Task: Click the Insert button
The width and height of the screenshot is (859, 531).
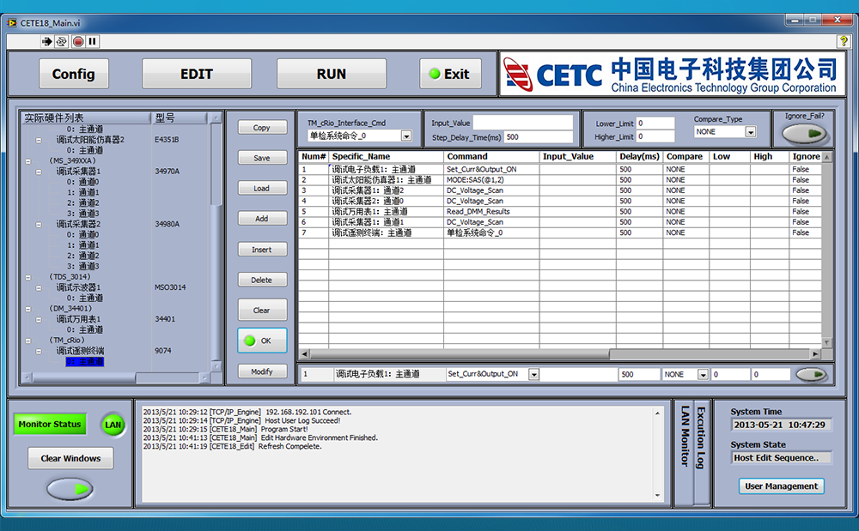Action: click(x=262, y=250)
